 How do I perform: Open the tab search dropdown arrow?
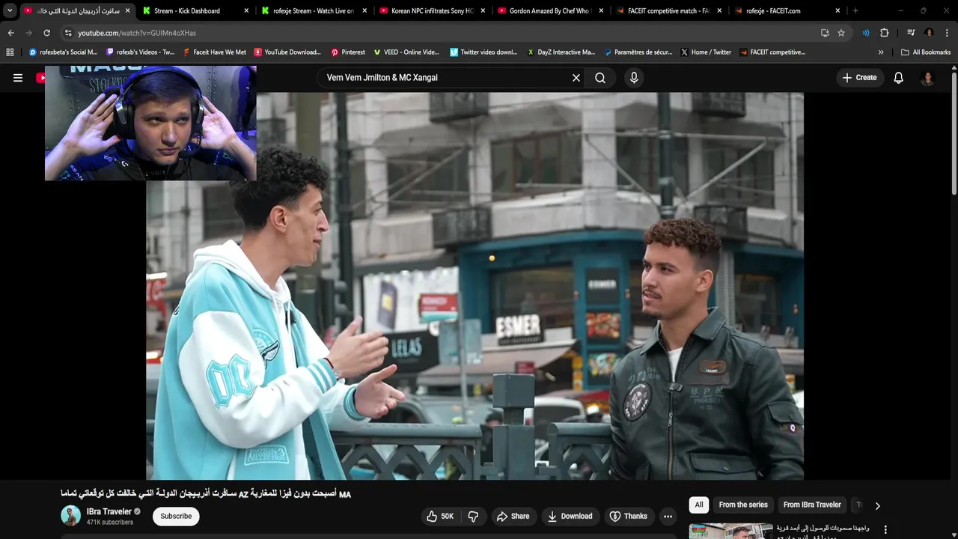click(10, 10)
